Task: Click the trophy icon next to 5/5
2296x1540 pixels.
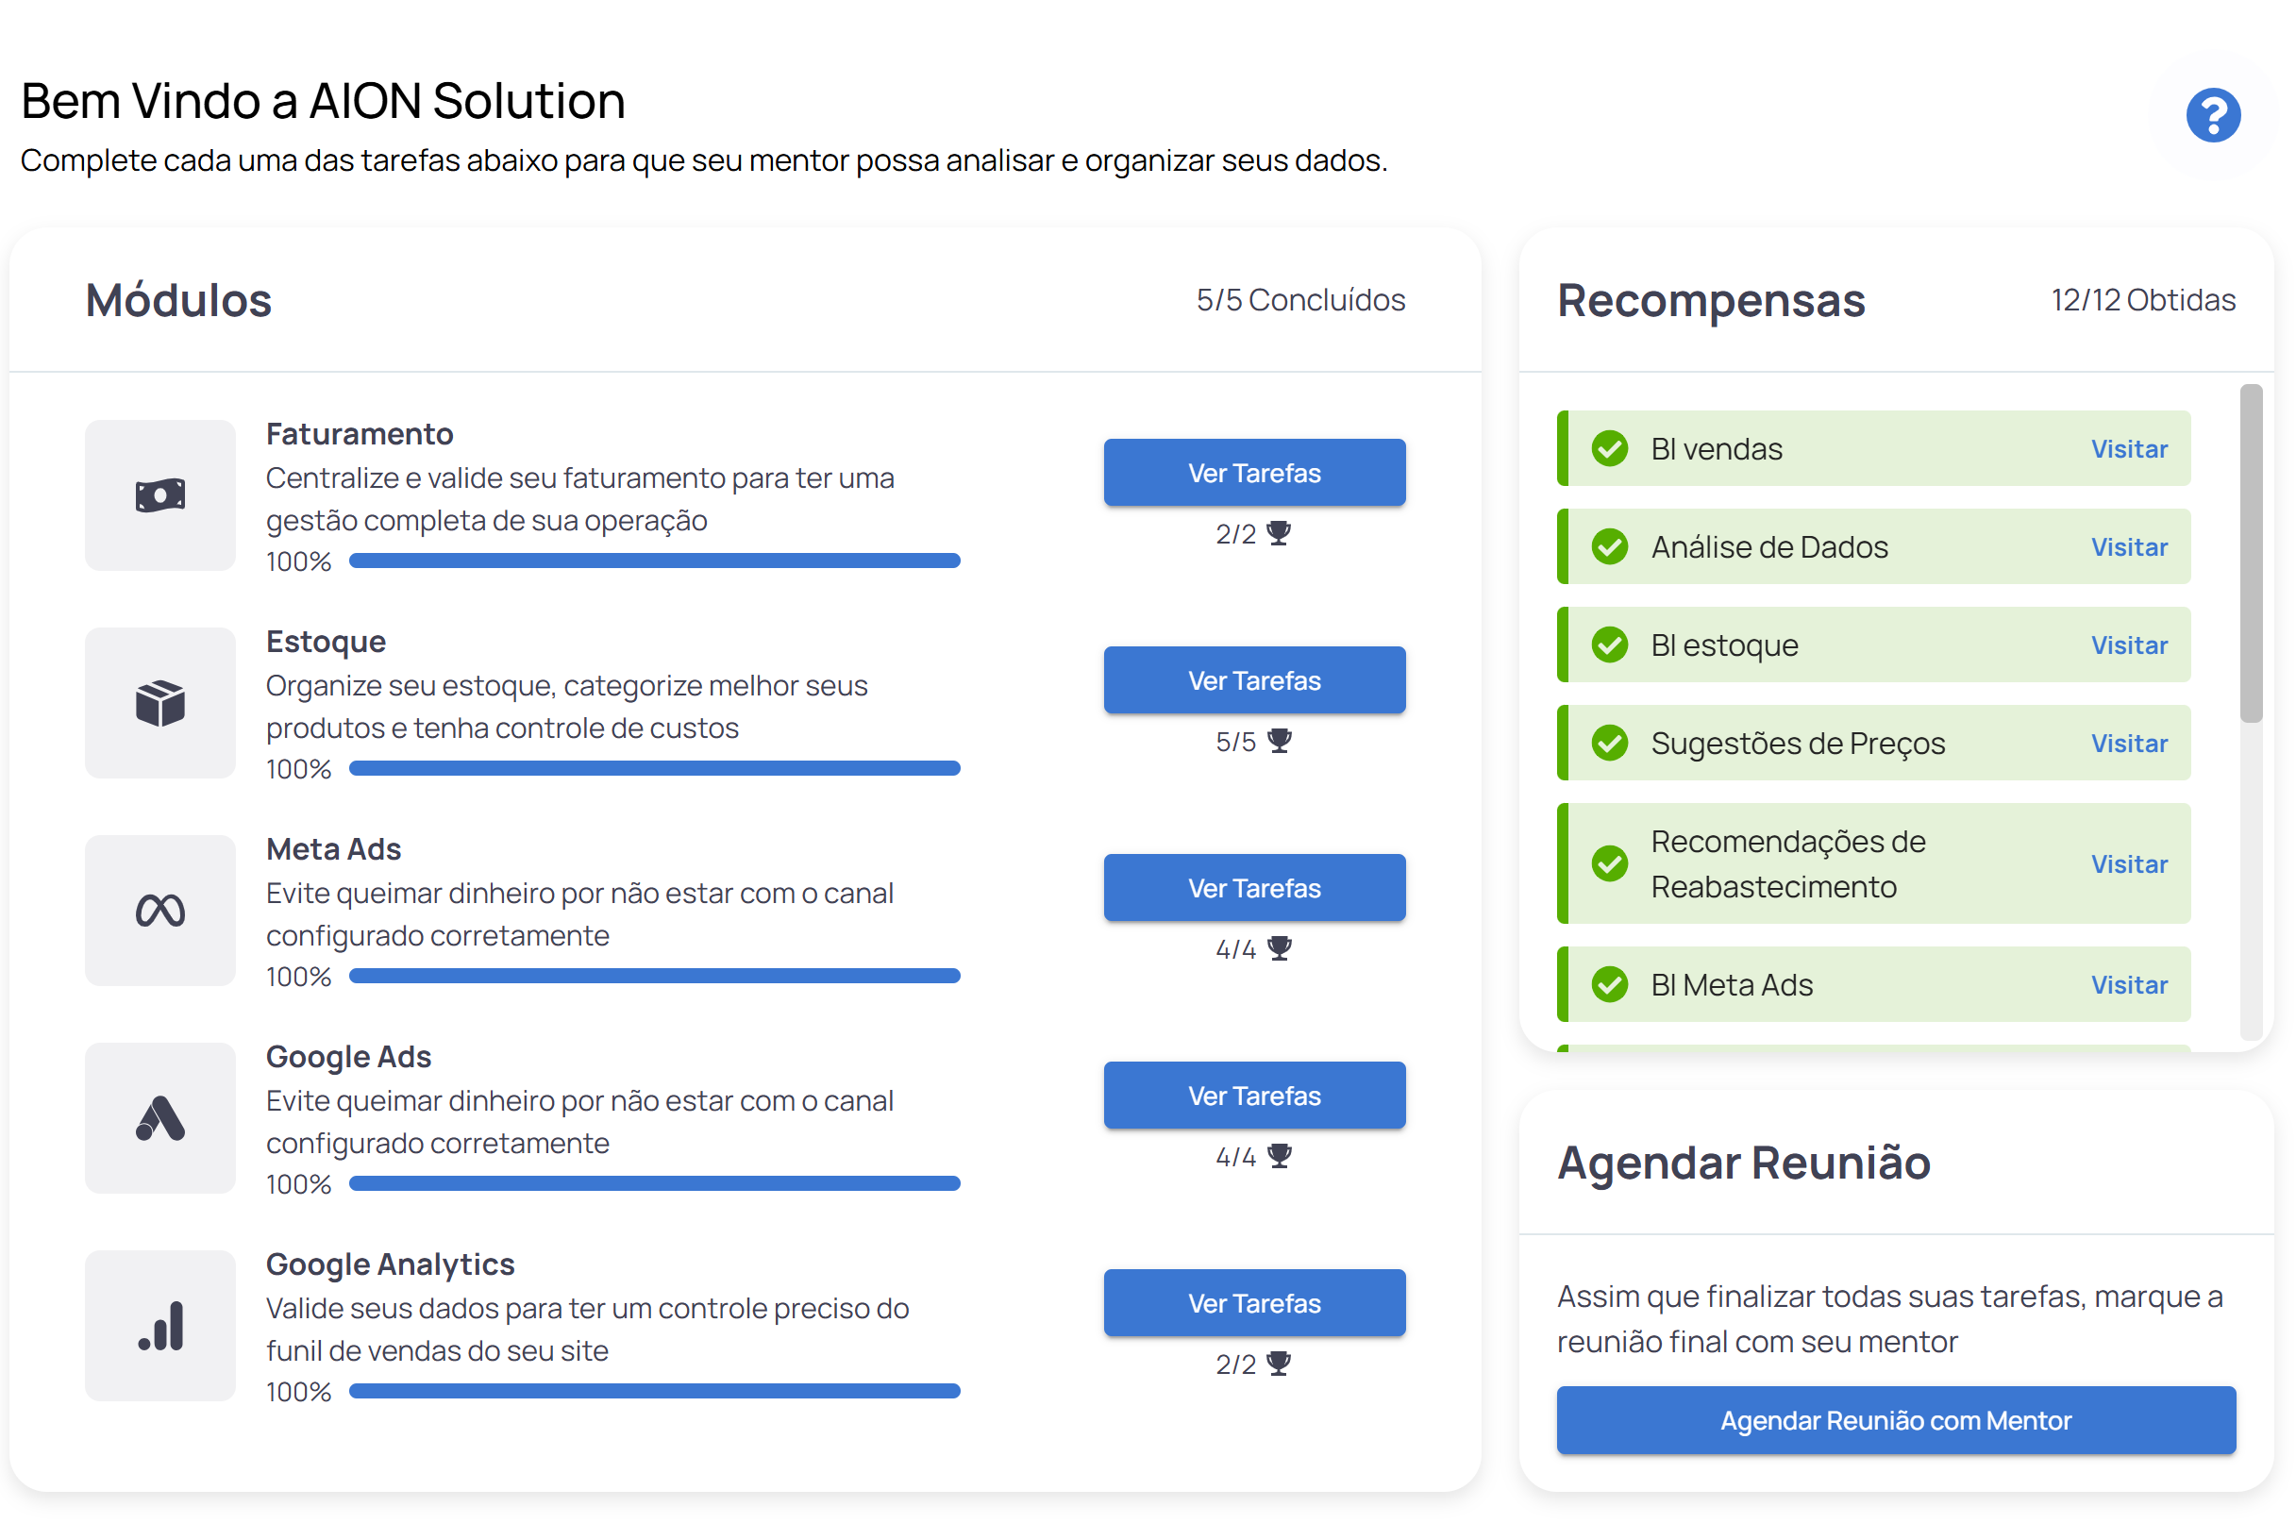Action: 1280,742
